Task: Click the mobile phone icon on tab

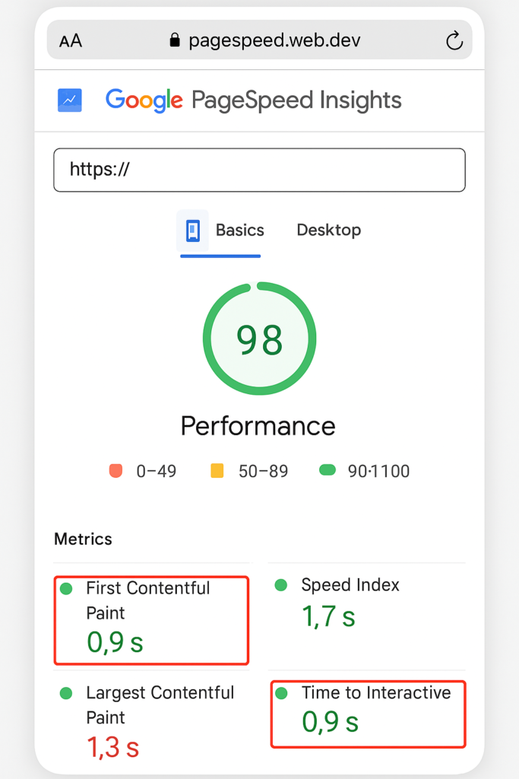Action: [x=192, y=231]
